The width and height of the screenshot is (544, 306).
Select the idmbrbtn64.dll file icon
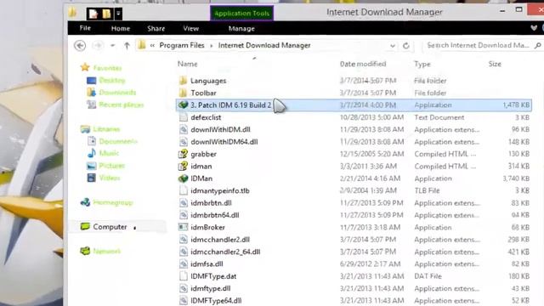184,215
